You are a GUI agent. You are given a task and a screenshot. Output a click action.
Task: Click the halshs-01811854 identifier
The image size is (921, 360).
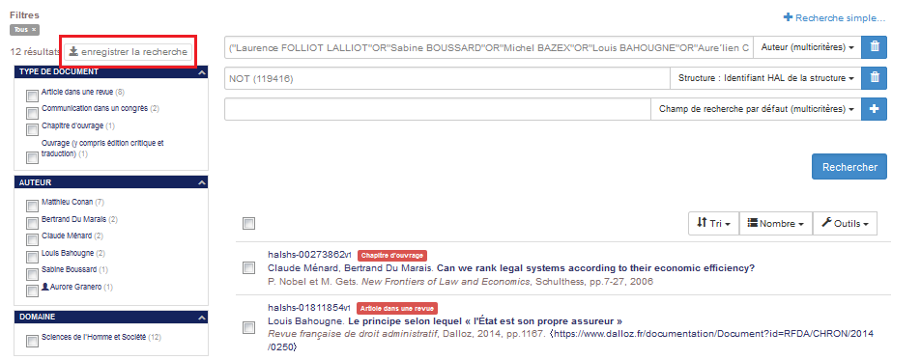pyautogui.click(x=309, y=307)
